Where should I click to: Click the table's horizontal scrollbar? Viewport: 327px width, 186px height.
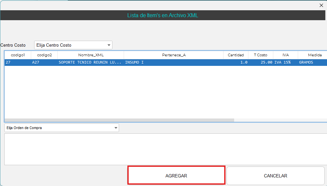tap(119, 120)
